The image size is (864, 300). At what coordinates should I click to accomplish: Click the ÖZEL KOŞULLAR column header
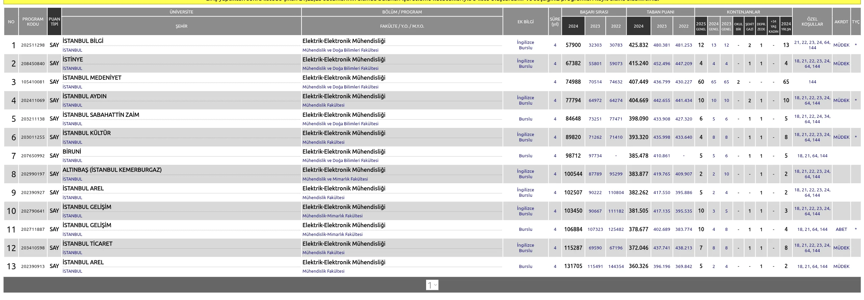(812, 22)
